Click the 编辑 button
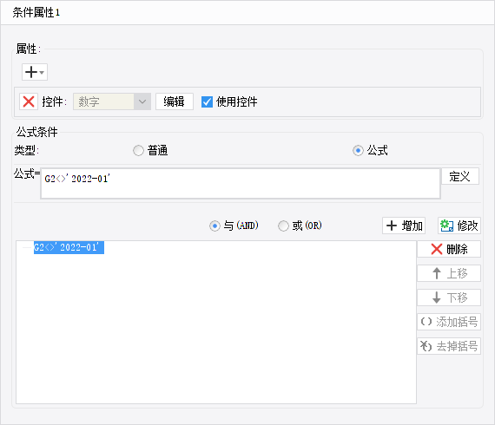 pos(175,101)
